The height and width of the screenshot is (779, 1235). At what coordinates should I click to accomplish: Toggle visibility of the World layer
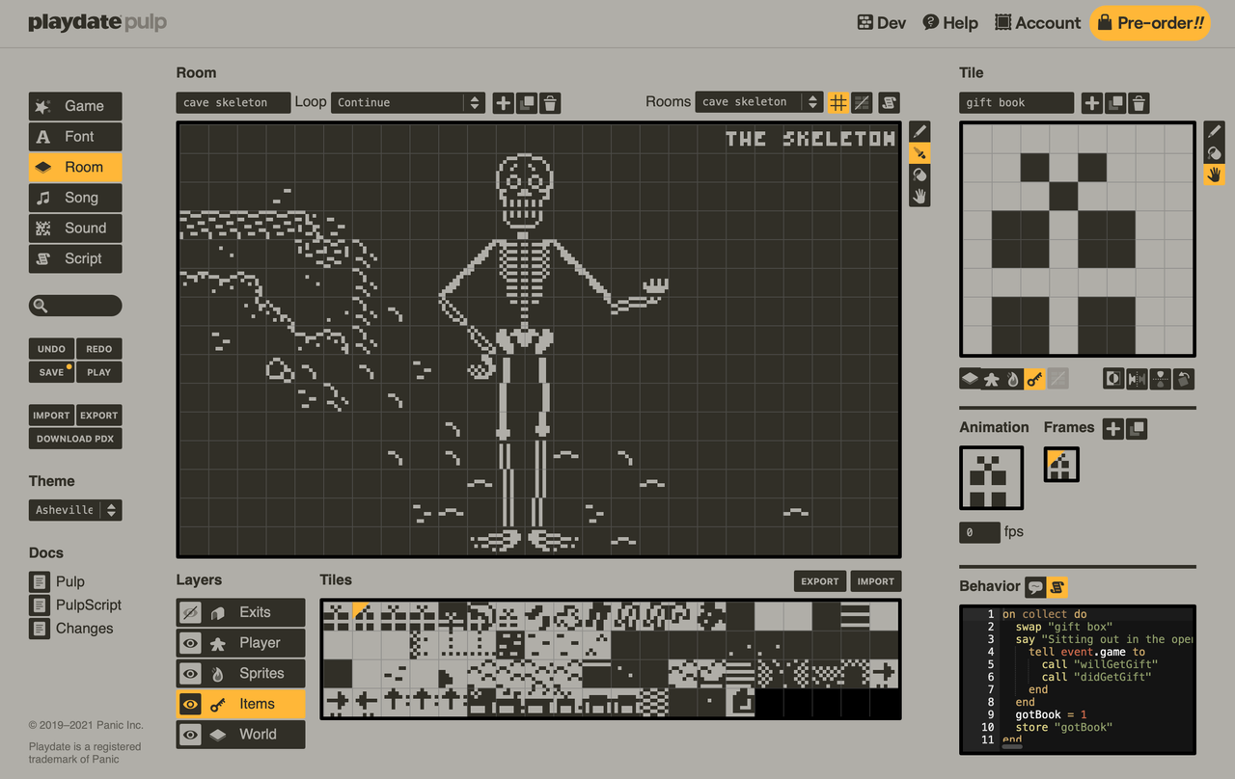(191, 735)
